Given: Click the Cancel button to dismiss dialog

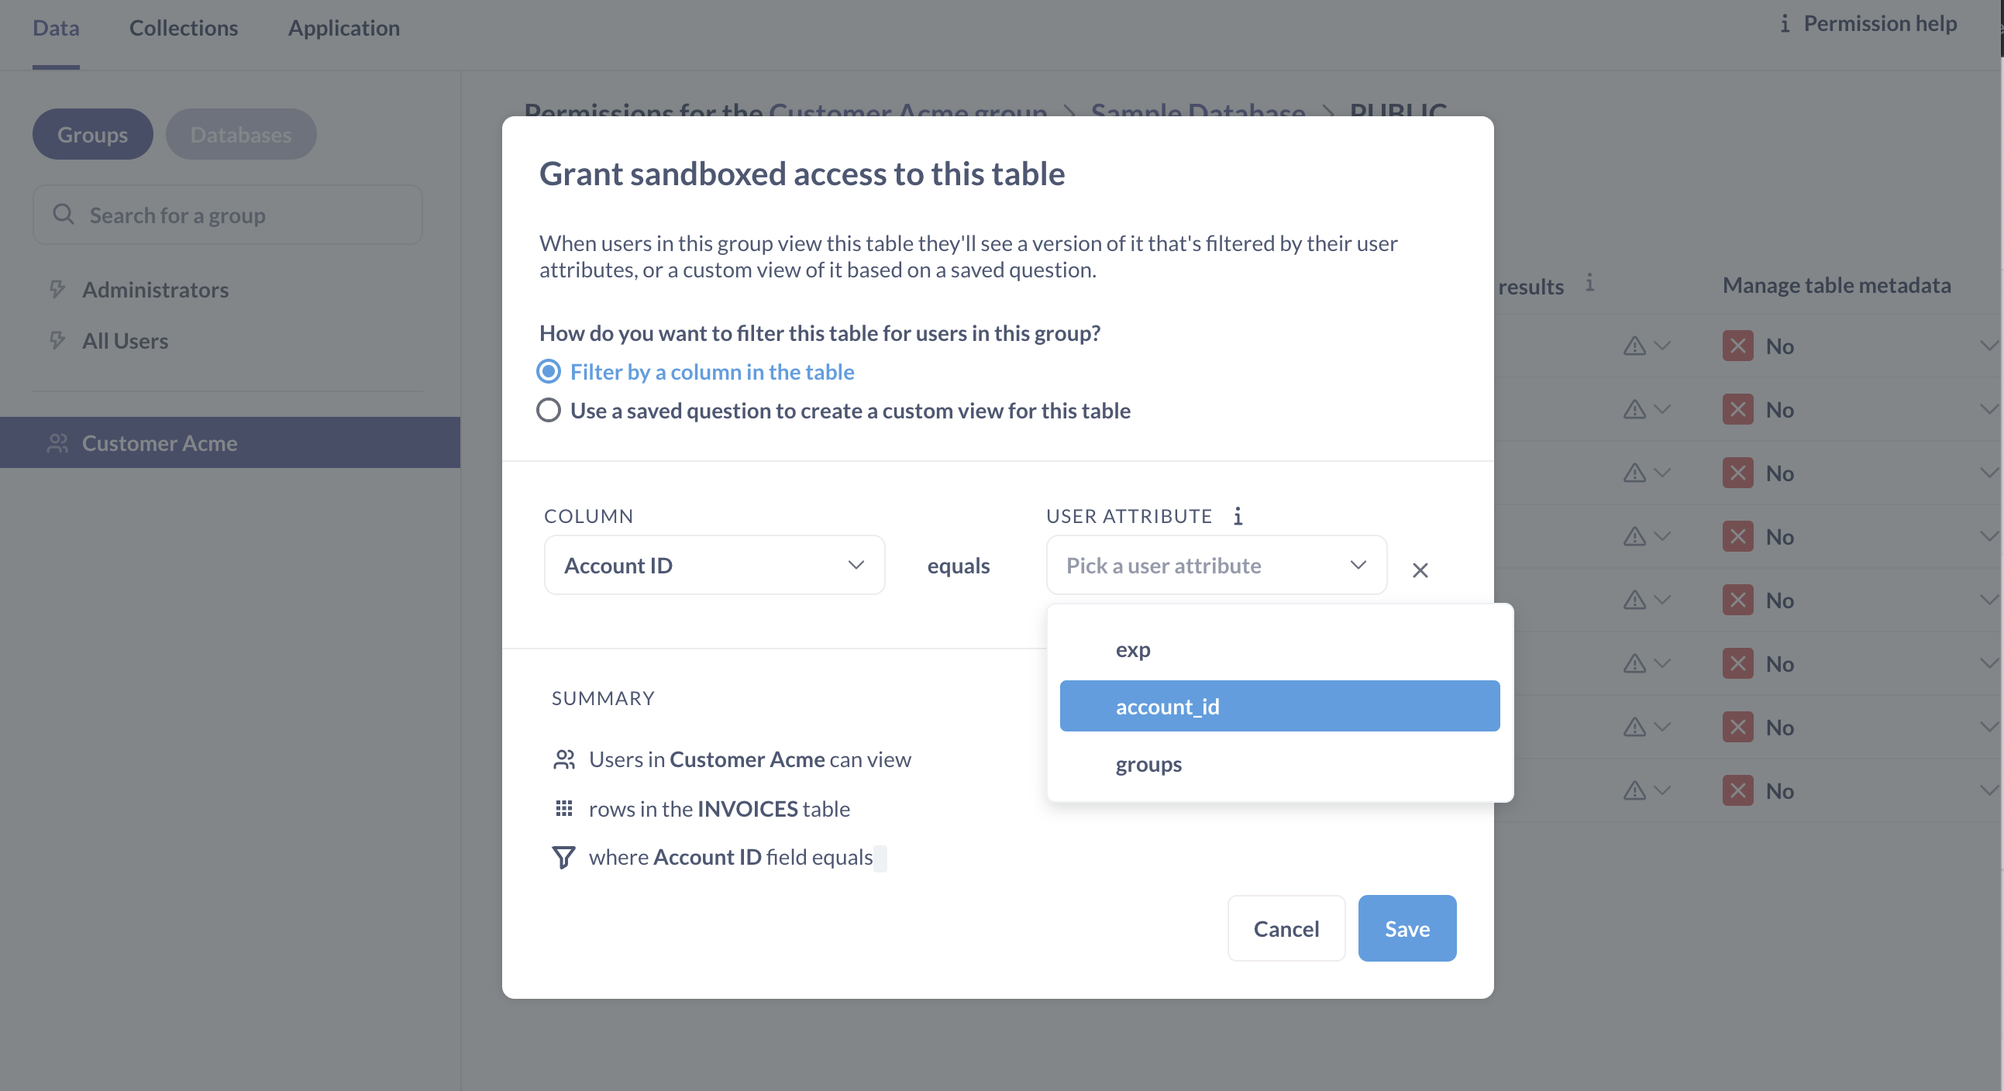Looking at the screenshot, I should (x=1286, y=927).
